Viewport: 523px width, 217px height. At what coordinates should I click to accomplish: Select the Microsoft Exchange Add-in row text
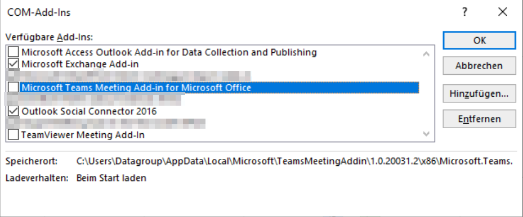[x=80, y=64]
